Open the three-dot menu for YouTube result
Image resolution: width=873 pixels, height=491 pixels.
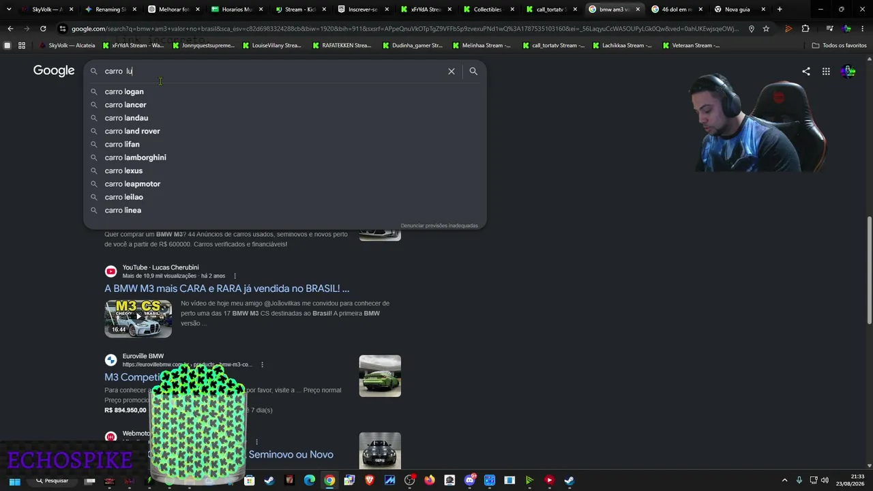coord(235,276)
